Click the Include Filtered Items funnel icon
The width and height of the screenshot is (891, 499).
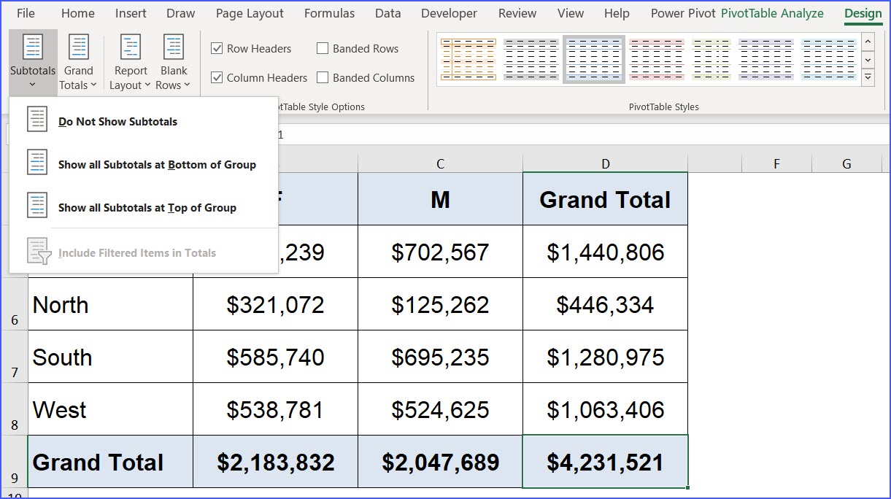pos(39,251)
